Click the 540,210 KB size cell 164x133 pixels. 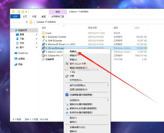(141, 56)
